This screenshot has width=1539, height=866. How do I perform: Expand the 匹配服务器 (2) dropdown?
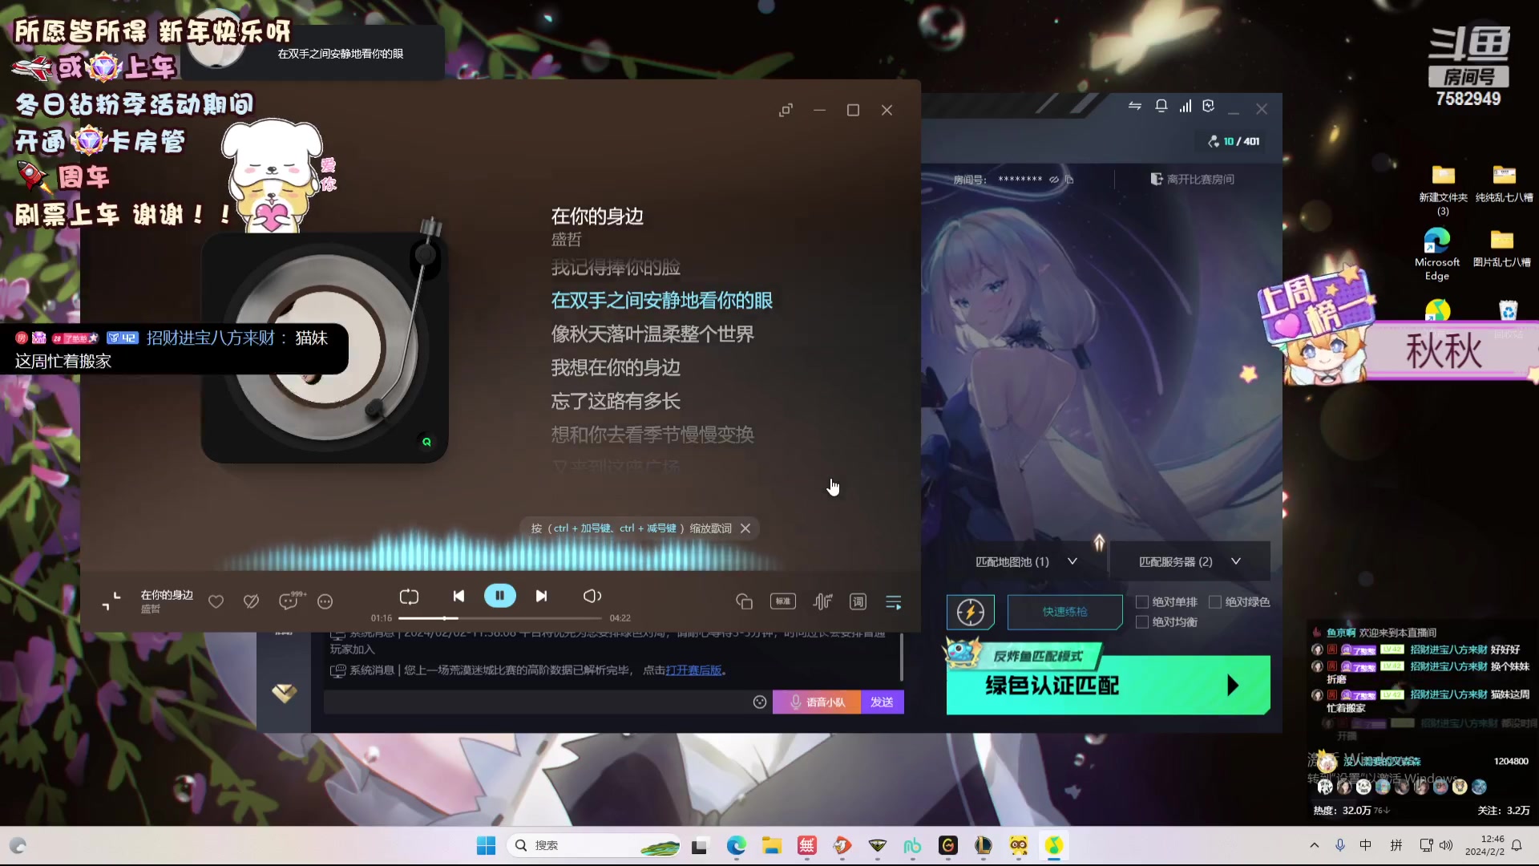click(x=1190, y=561)
